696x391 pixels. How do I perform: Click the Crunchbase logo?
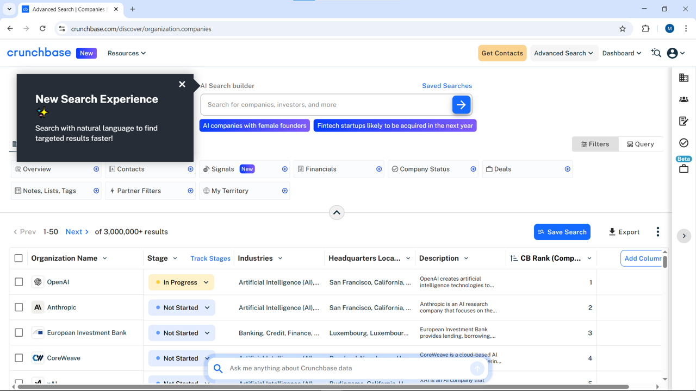click(39, 53)
